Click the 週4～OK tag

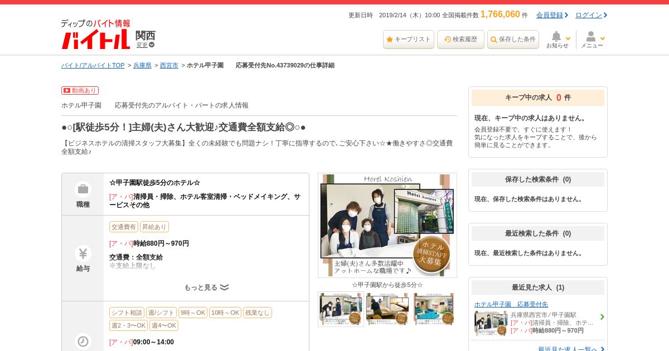click(164, 325)
